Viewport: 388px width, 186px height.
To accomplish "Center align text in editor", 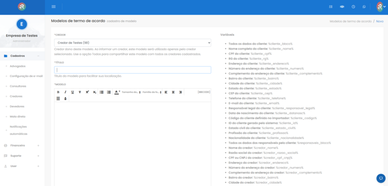I will [x=173, y=92].
